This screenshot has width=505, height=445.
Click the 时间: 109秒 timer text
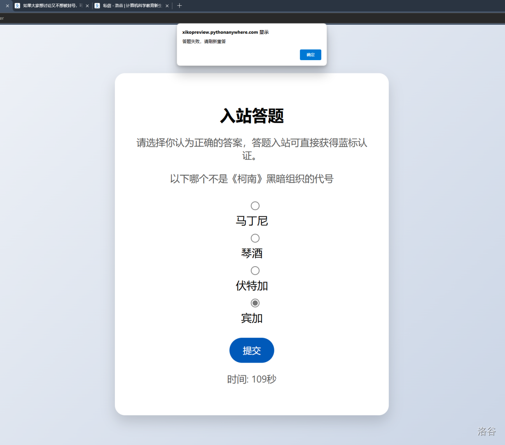coord(252,379)
